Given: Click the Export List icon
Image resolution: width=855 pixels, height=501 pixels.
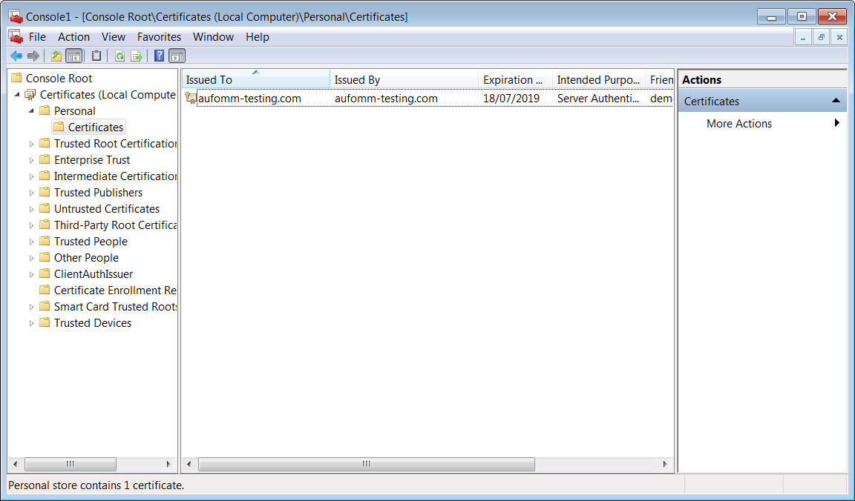Looking at the screenshot, I should pos(137,56).
